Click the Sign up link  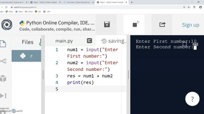coord(191,25)
